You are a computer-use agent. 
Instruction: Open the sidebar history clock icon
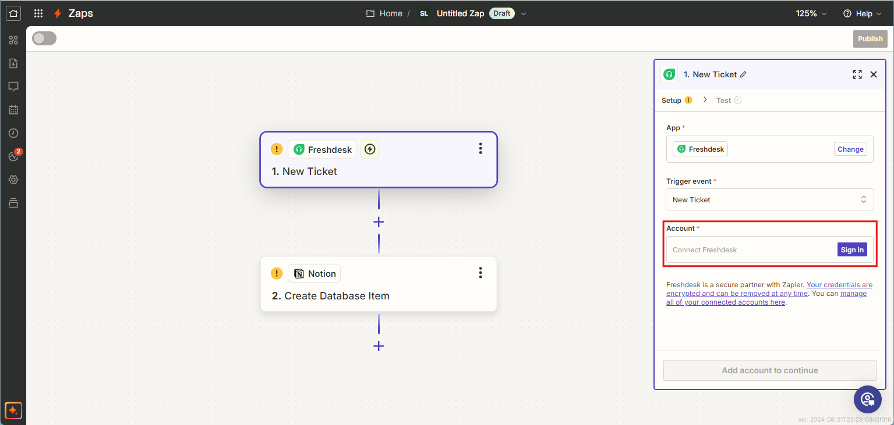tap(13, 133)
